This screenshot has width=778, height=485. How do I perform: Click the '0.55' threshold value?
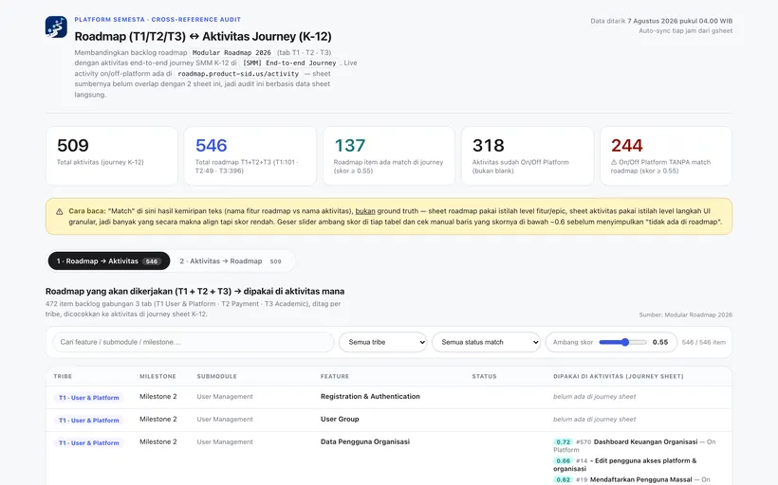660,342
